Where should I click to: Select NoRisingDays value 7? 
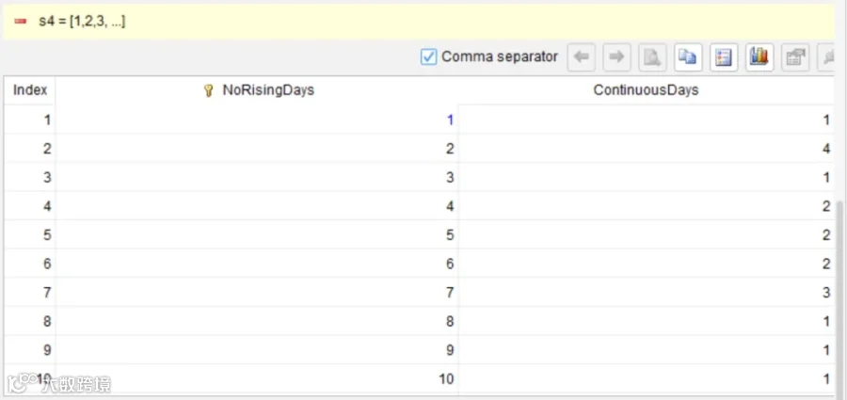pyautogui.click(x=257, y=292)
